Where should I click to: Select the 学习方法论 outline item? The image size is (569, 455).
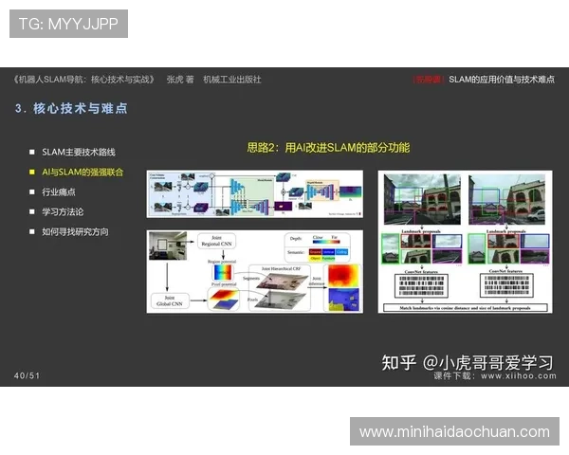63,212
